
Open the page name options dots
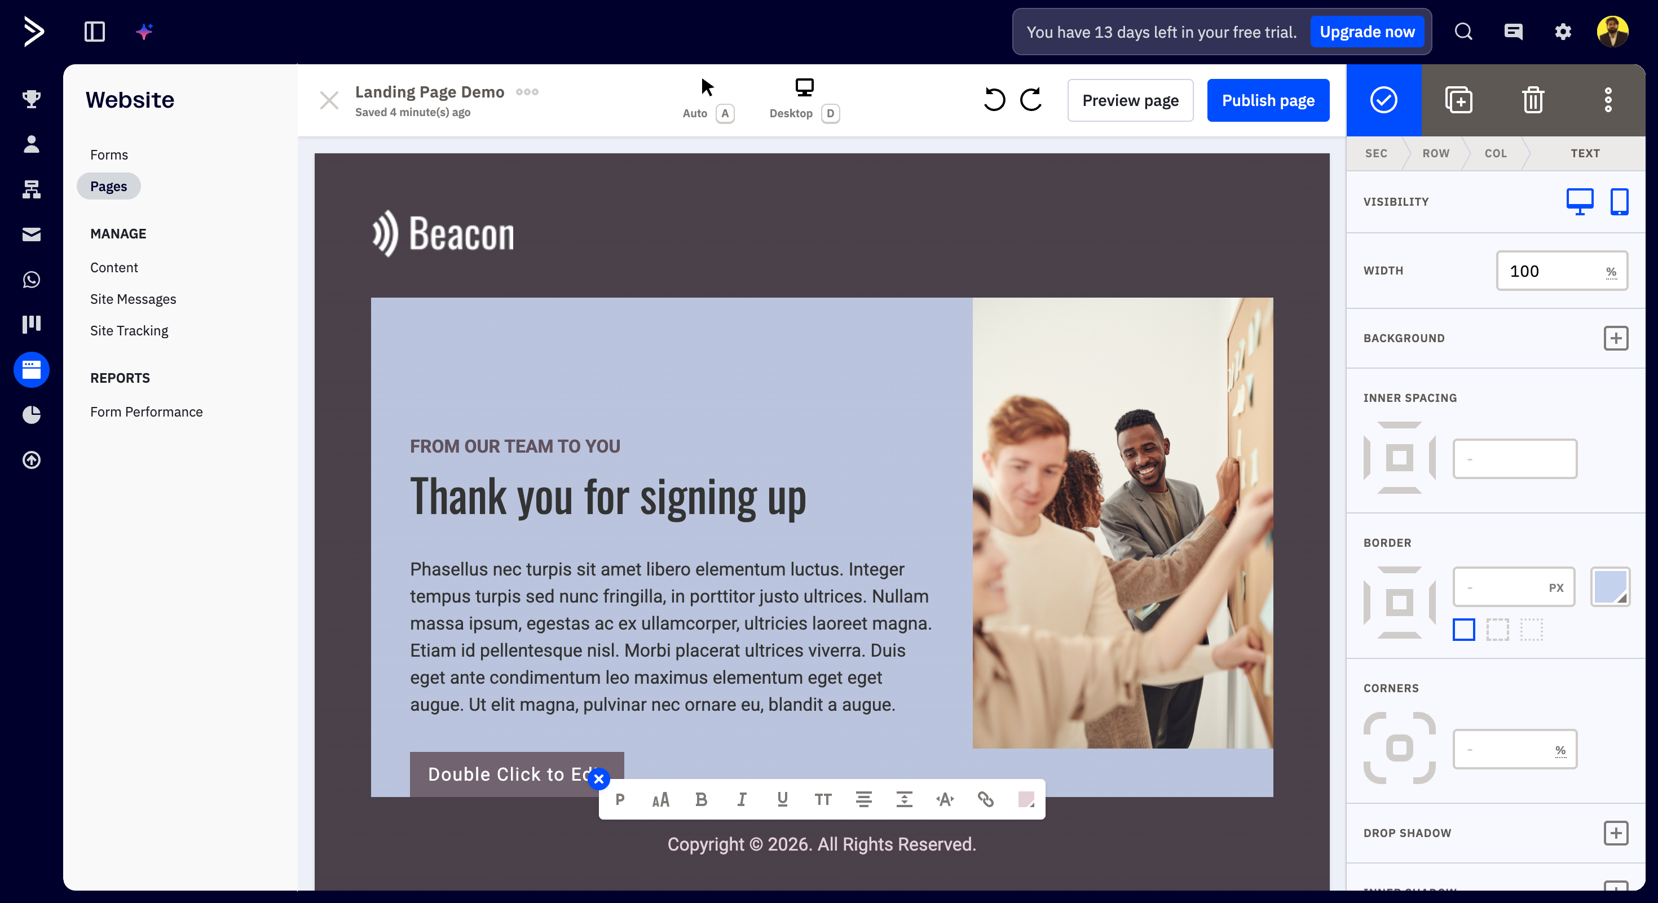pyautogui.click(x=527, y=92)
